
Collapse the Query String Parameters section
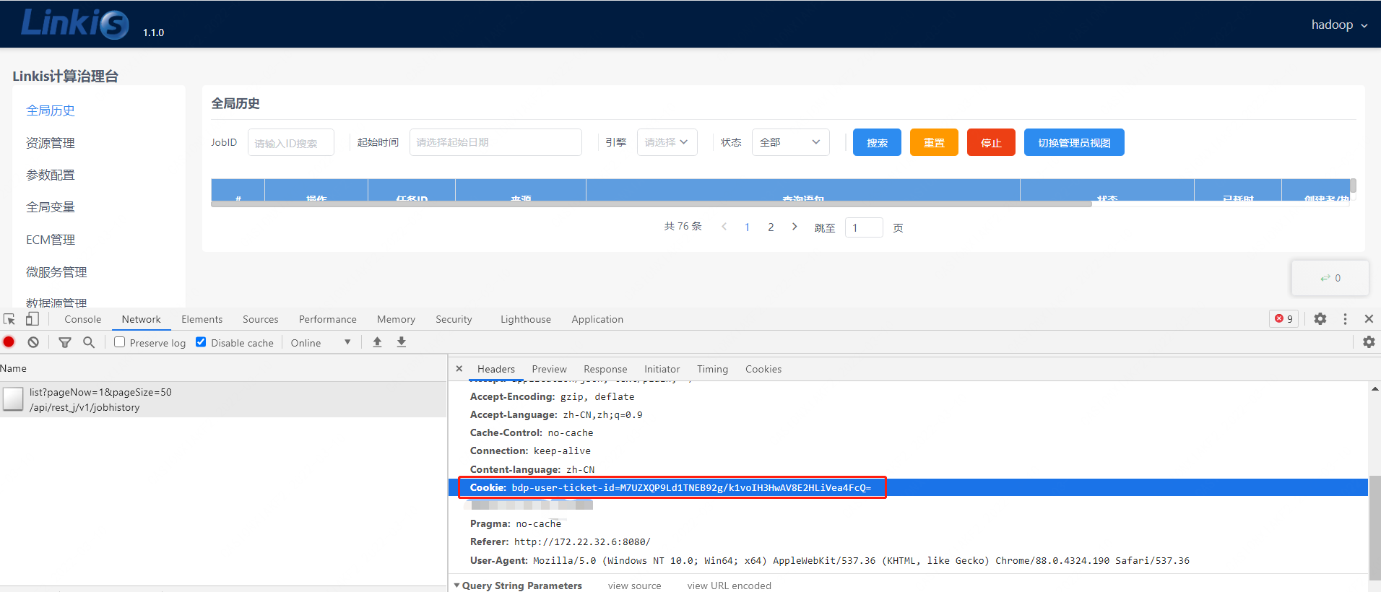click(x=456, y=586)
